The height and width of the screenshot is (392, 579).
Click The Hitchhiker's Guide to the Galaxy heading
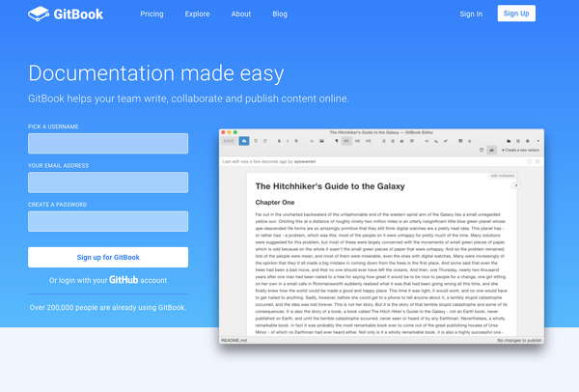tap(330, 186)
